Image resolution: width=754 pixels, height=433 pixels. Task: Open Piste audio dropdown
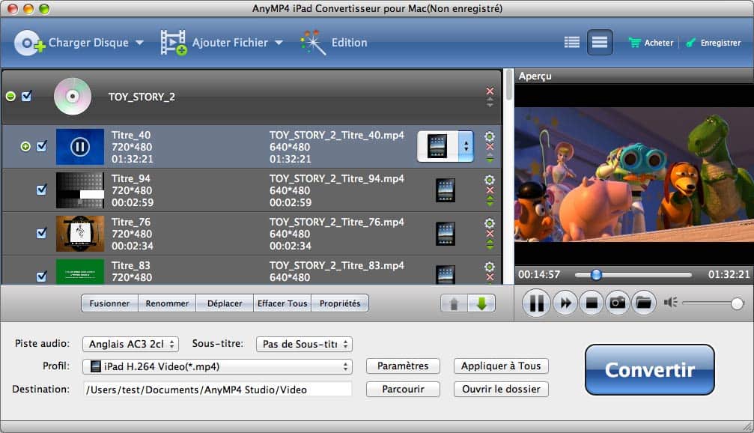[130, 344]
